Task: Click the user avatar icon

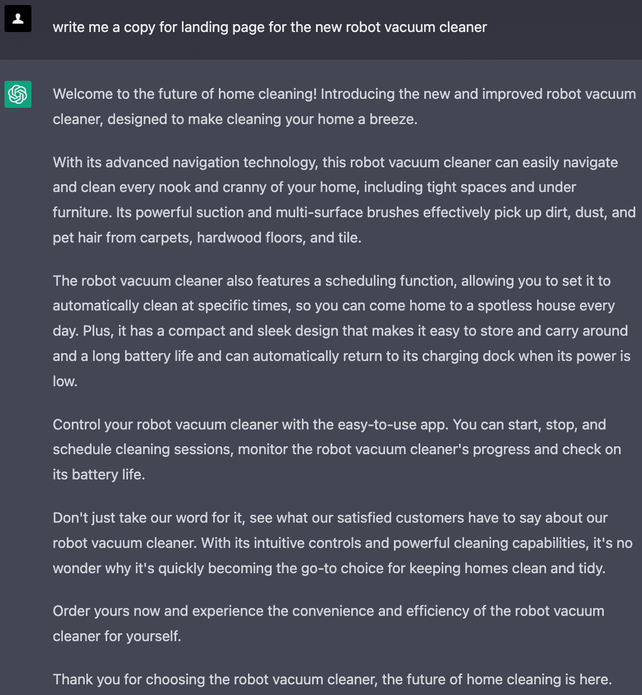Action: point(18,19)
